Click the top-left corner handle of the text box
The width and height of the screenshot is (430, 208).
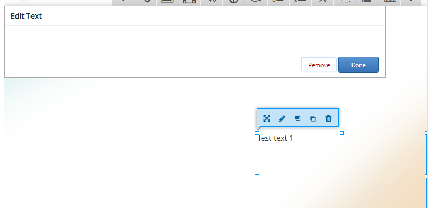coord(257,133)
